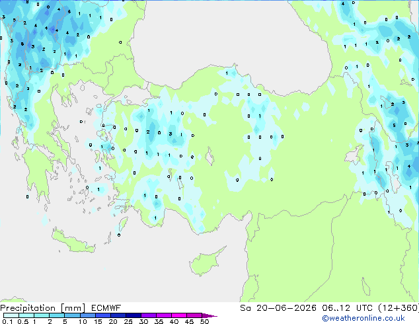Image resolution: width=419 pixels, height=324 pixels.
Task: Click the 10 mm legend color swatch
Action: coord(87,315)
